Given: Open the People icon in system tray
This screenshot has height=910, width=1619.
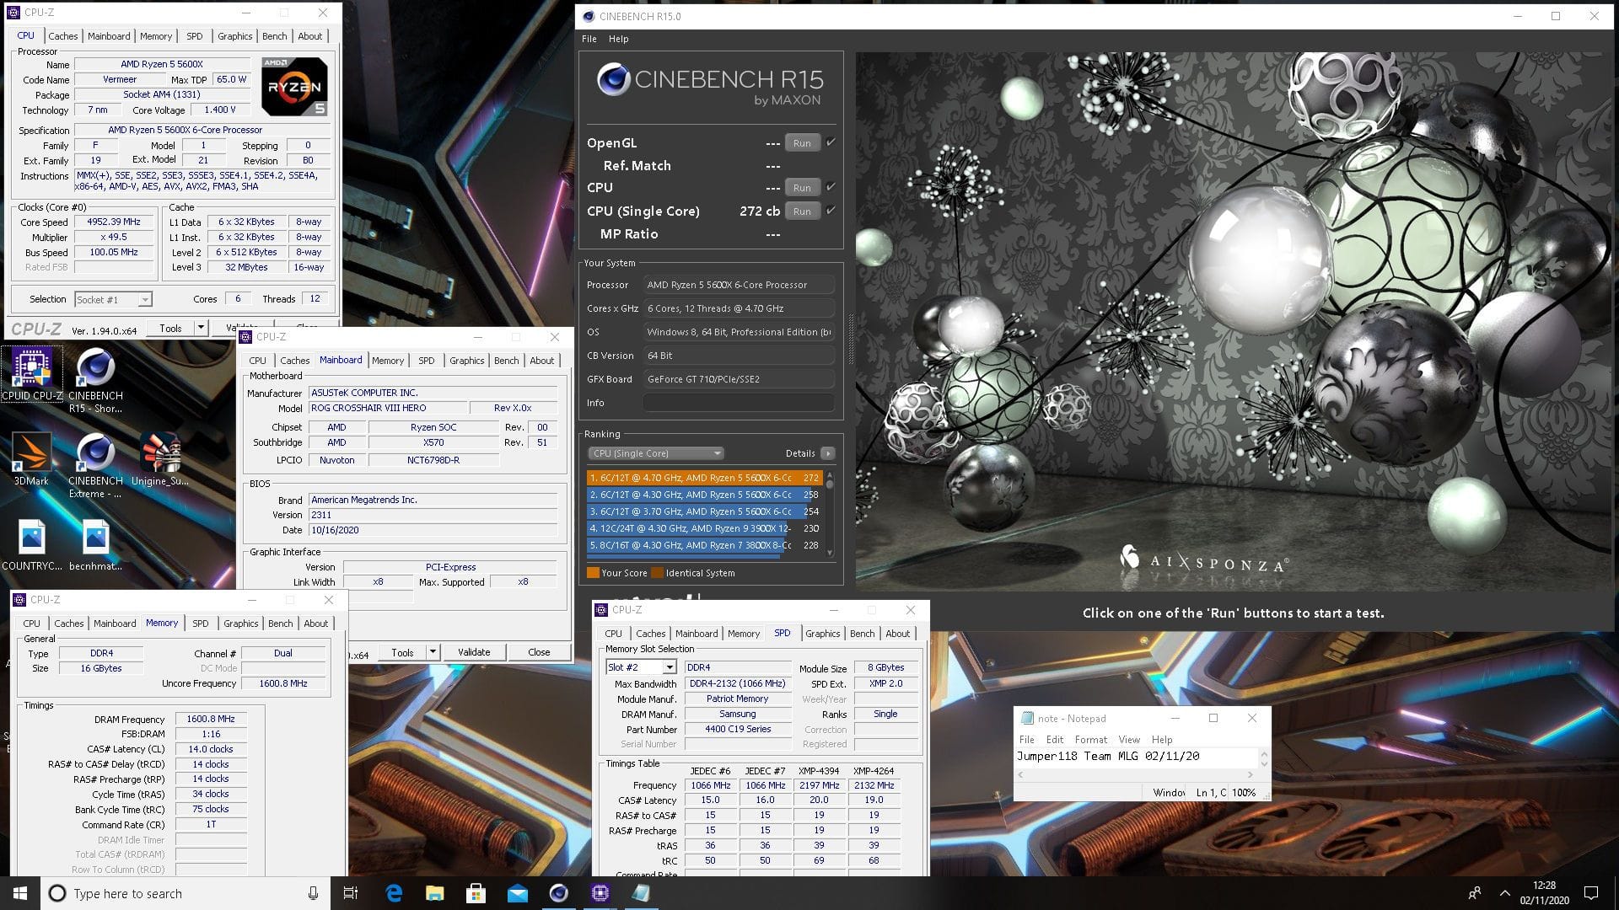Looking at the screenshot, I should (x=1475, y=893).
